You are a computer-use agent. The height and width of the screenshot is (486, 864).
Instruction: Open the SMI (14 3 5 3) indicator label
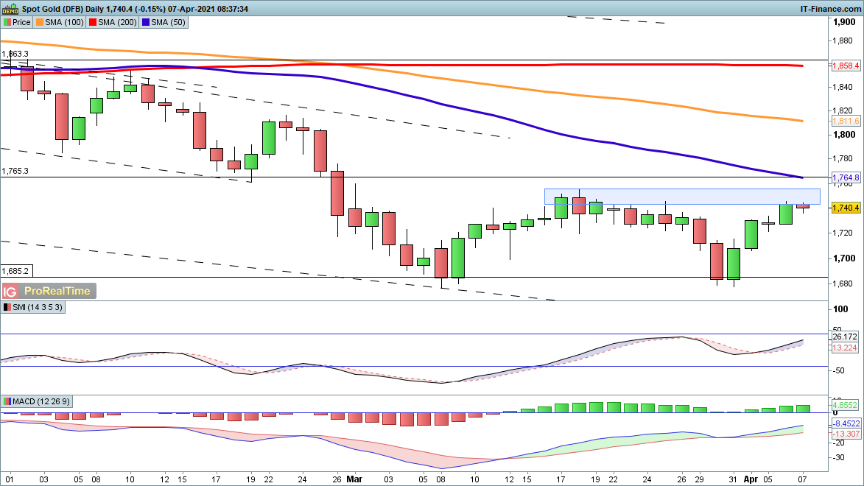(x=35, y=307)
